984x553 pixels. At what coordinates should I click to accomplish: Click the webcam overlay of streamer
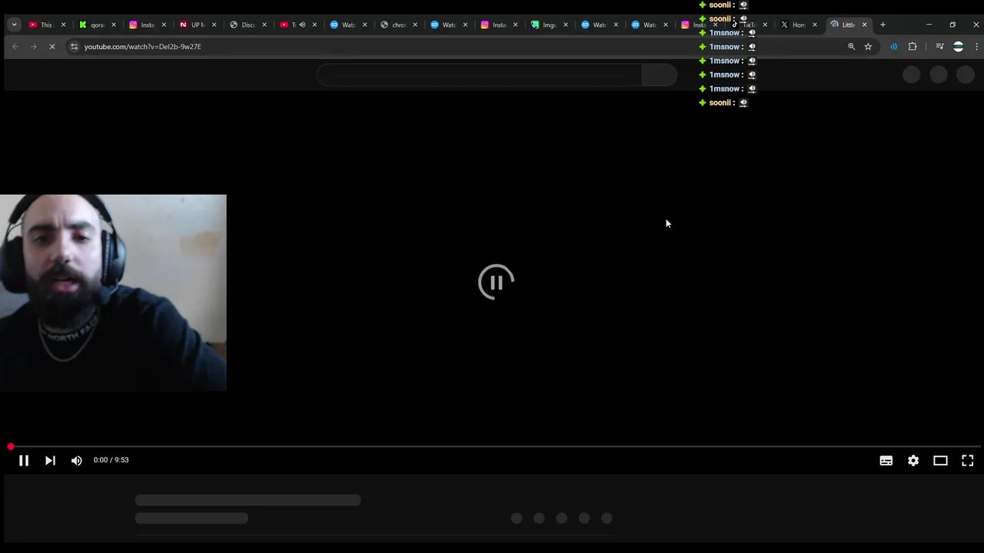[113, 293]
